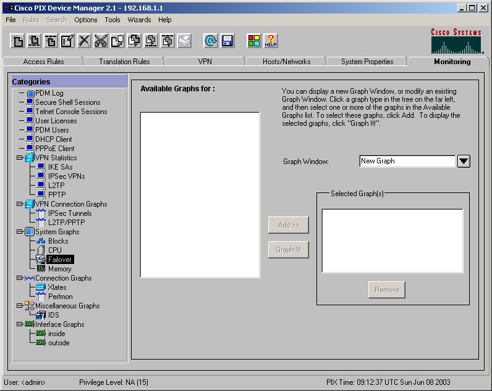Screen dimensions: 492x391
Task: Click the Refresh circular arrow icon
Action: click(x=211, y=41)
